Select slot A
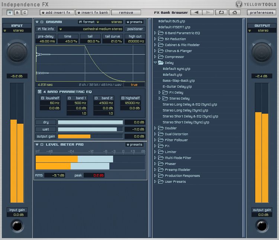Screen dimensions: 279x240 (x=10, y=12)
